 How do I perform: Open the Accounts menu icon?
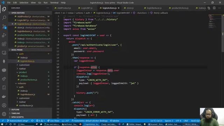click(x=4, y=105)
